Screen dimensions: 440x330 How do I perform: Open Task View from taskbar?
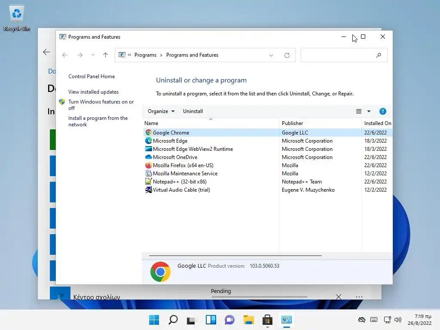(192, 320)
